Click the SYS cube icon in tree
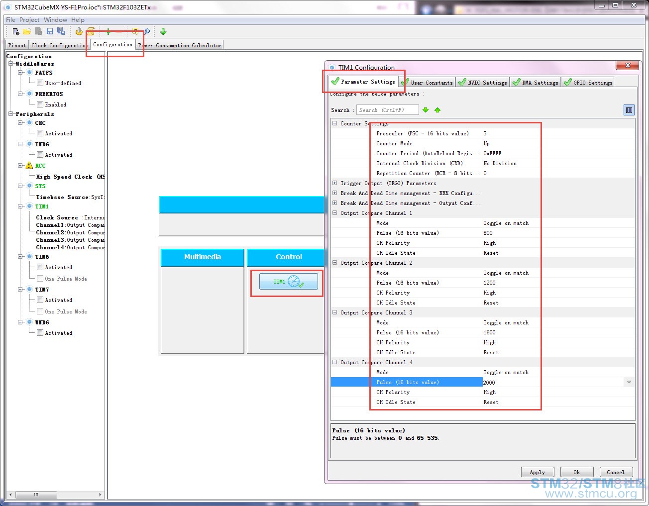The height and width of the screenshot is (506, 649). (29, 186)
